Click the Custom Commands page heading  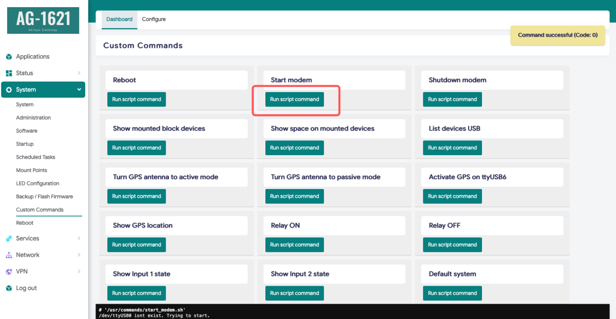(x=143, y=45)
